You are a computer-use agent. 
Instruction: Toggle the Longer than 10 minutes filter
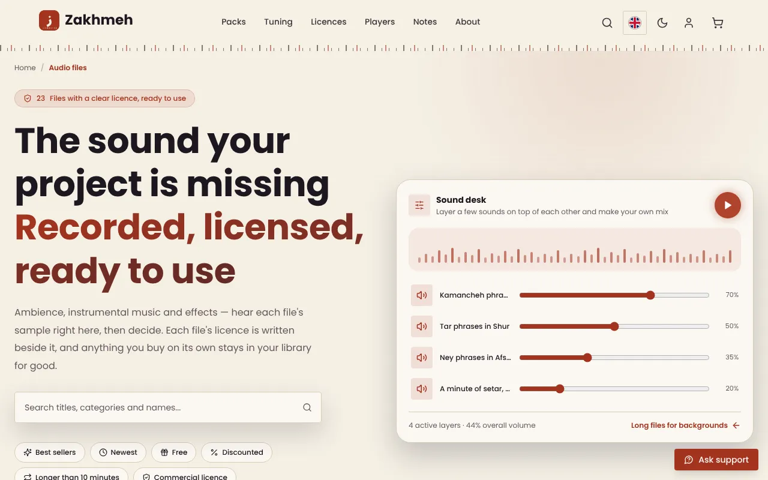coord(71,474)
